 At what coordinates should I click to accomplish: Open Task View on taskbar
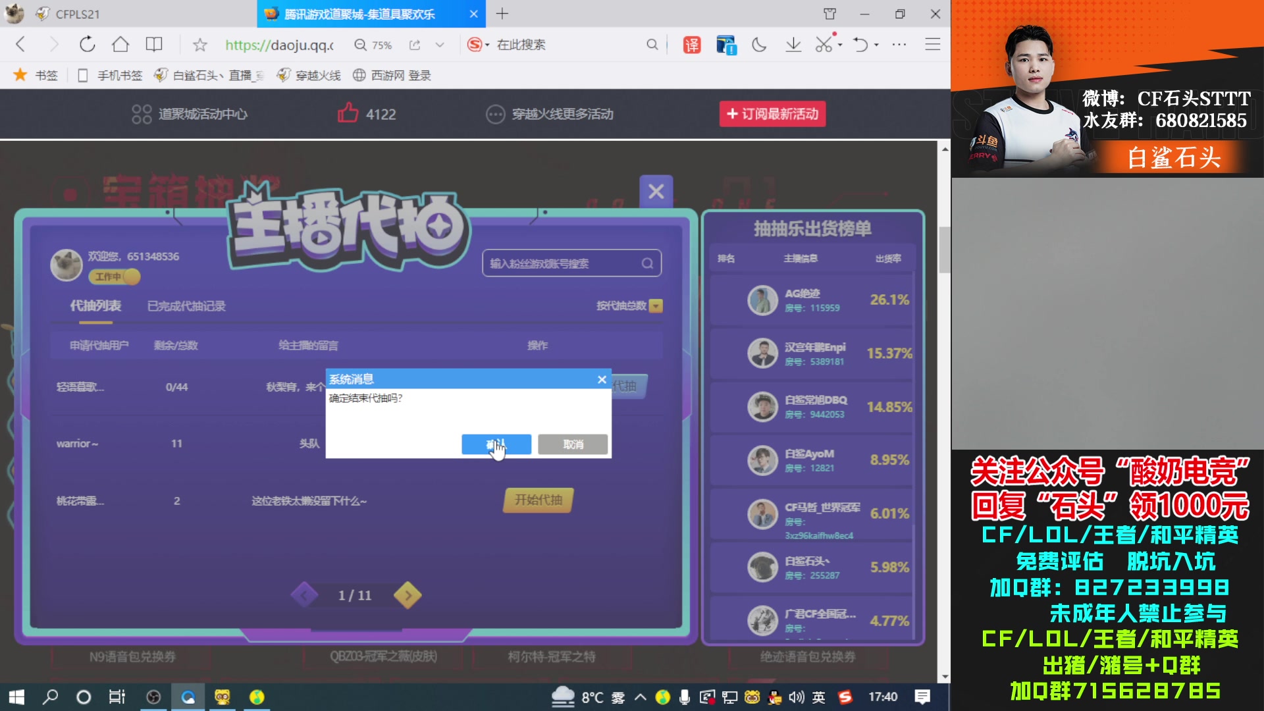point(117,697)
